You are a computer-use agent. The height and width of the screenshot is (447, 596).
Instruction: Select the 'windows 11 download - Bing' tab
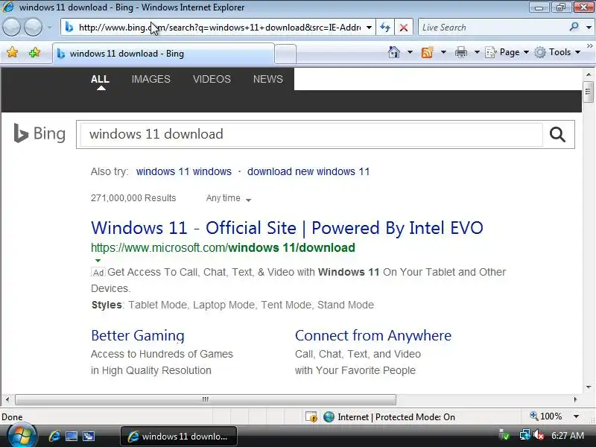(x=163, y=54)
